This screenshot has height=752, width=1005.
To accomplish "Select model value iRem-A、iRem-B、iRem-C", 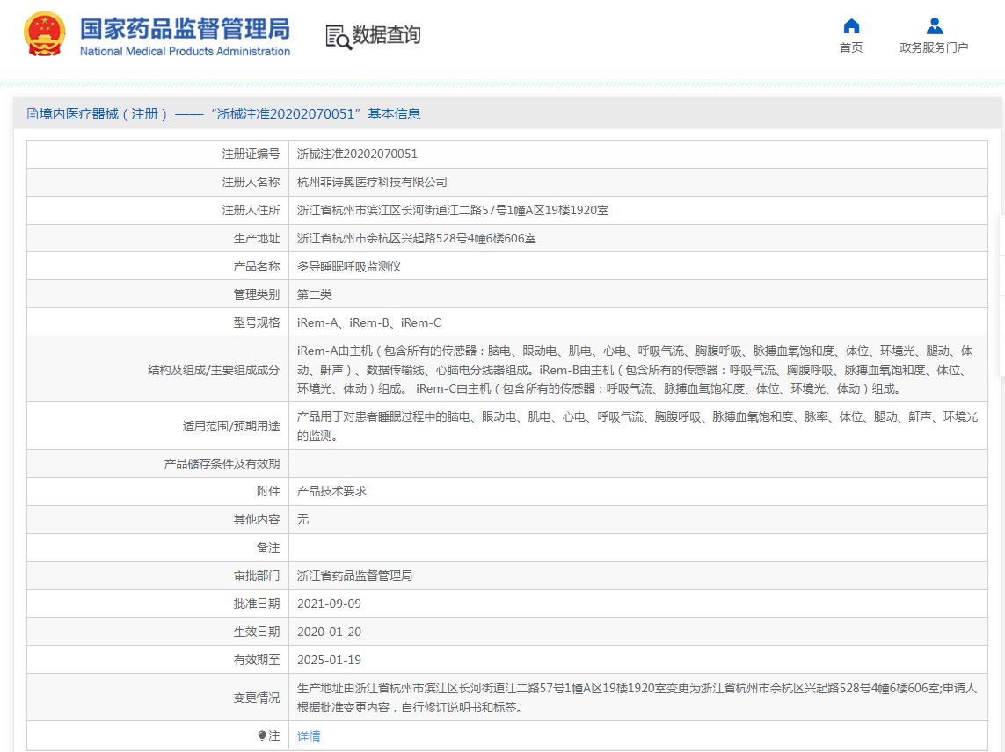I will pos(368,322).
